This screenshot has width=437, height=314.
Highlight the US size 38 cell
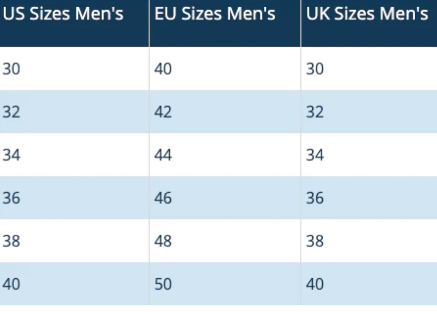pyautogui.click(x=11, y=241)
